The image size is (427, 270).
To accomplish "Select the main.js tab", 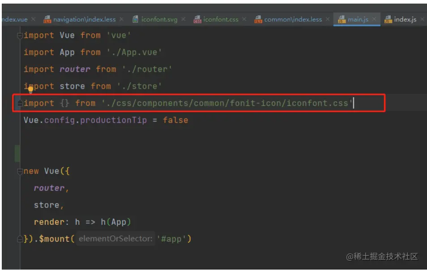I will 358,20.
